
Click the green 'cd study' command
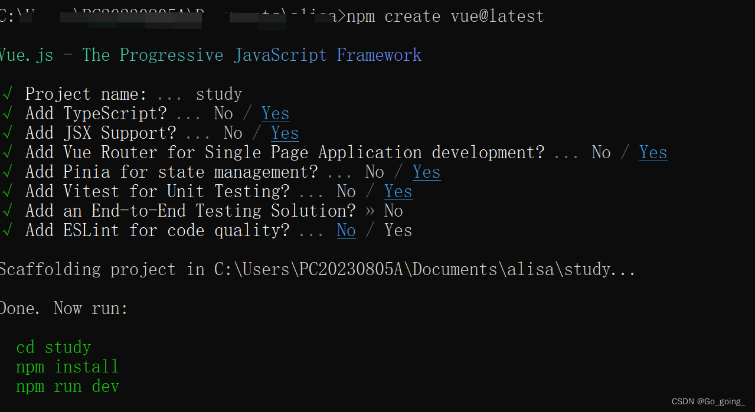tap(54, 347)
